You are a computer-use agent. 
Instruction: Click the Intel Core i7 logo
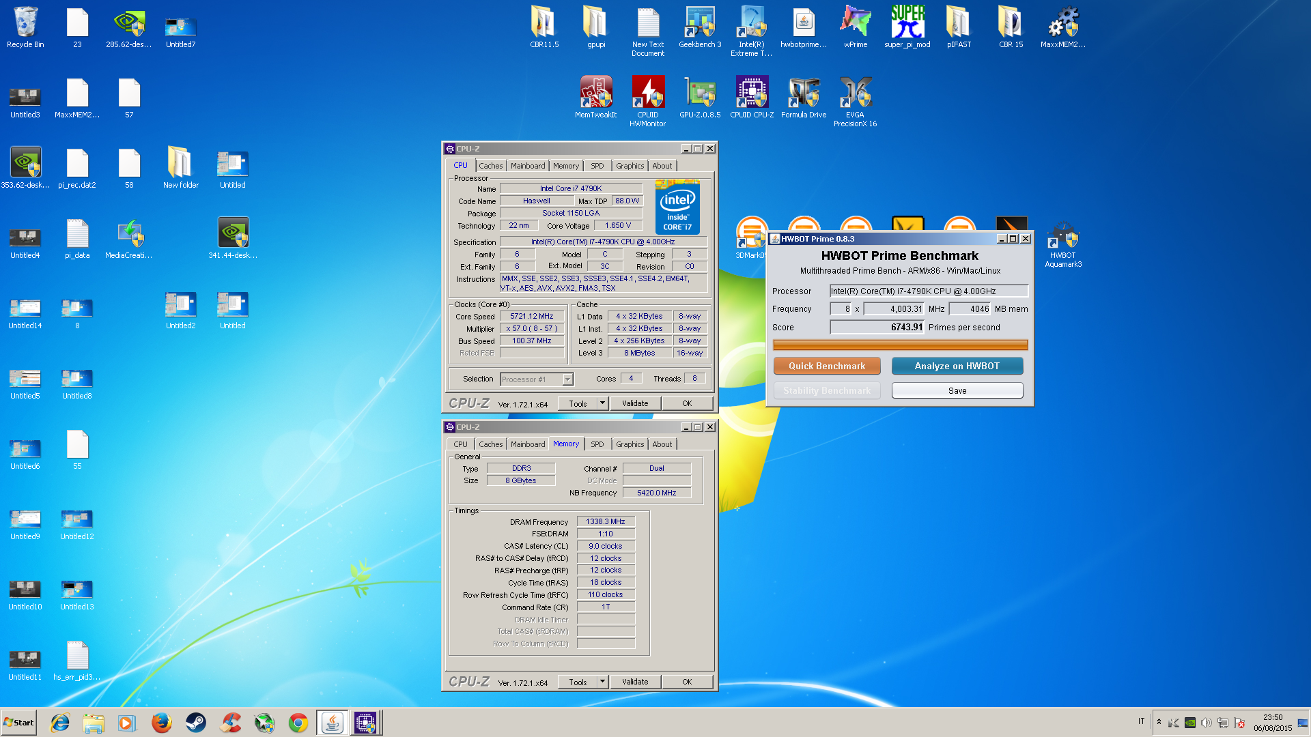(677, 207)
